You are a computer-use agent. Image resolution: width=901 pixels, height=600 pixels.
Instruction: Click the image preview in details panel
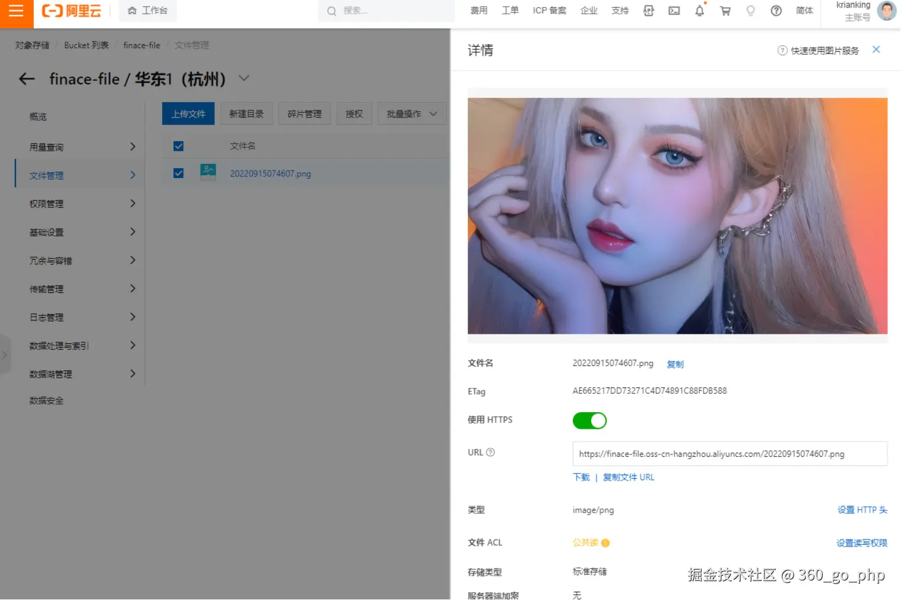click(x=677, y=216)
